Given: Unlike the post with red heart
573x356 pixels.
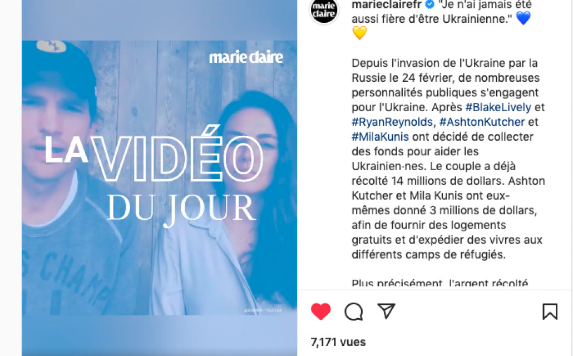Looking at the screenshot, I should (321, 311).
